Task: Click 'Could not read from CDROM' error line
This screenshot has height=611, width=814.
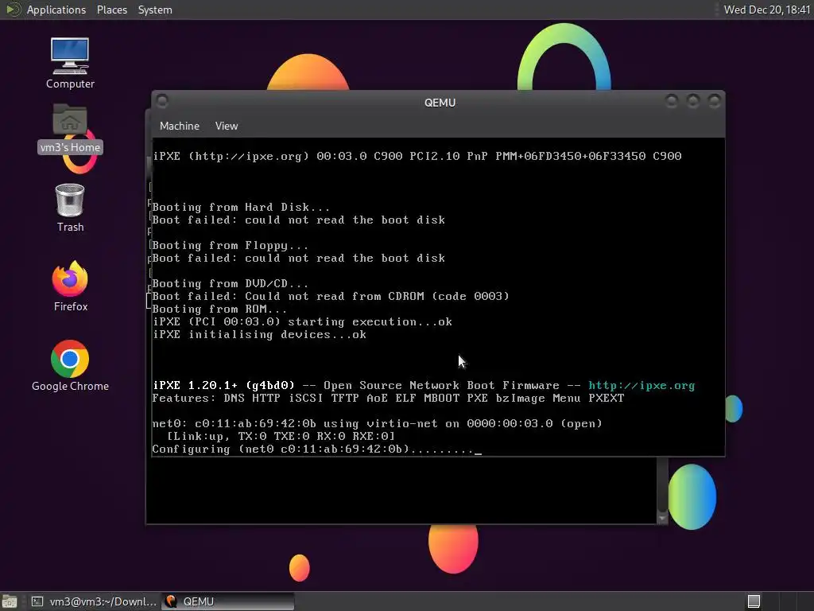Action: tap(331, 296)
